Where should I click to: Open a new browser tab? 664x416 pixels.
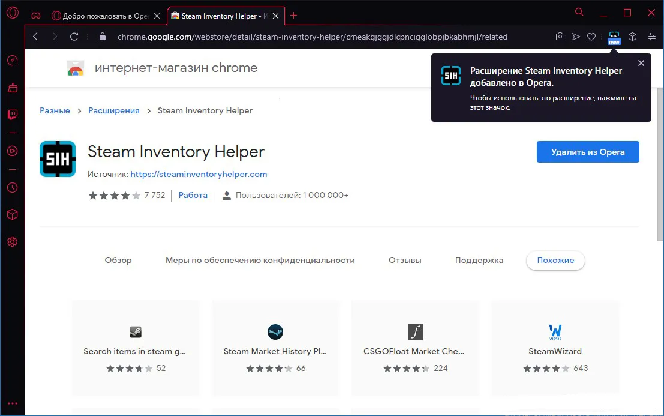point(293,16)
